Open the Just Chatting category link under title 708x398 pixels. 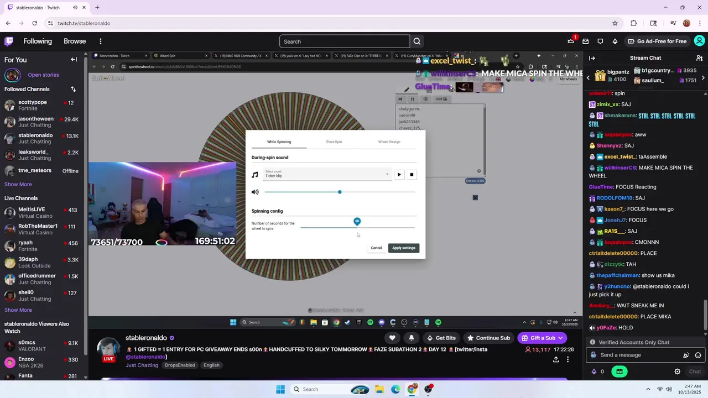pos(142,365)
